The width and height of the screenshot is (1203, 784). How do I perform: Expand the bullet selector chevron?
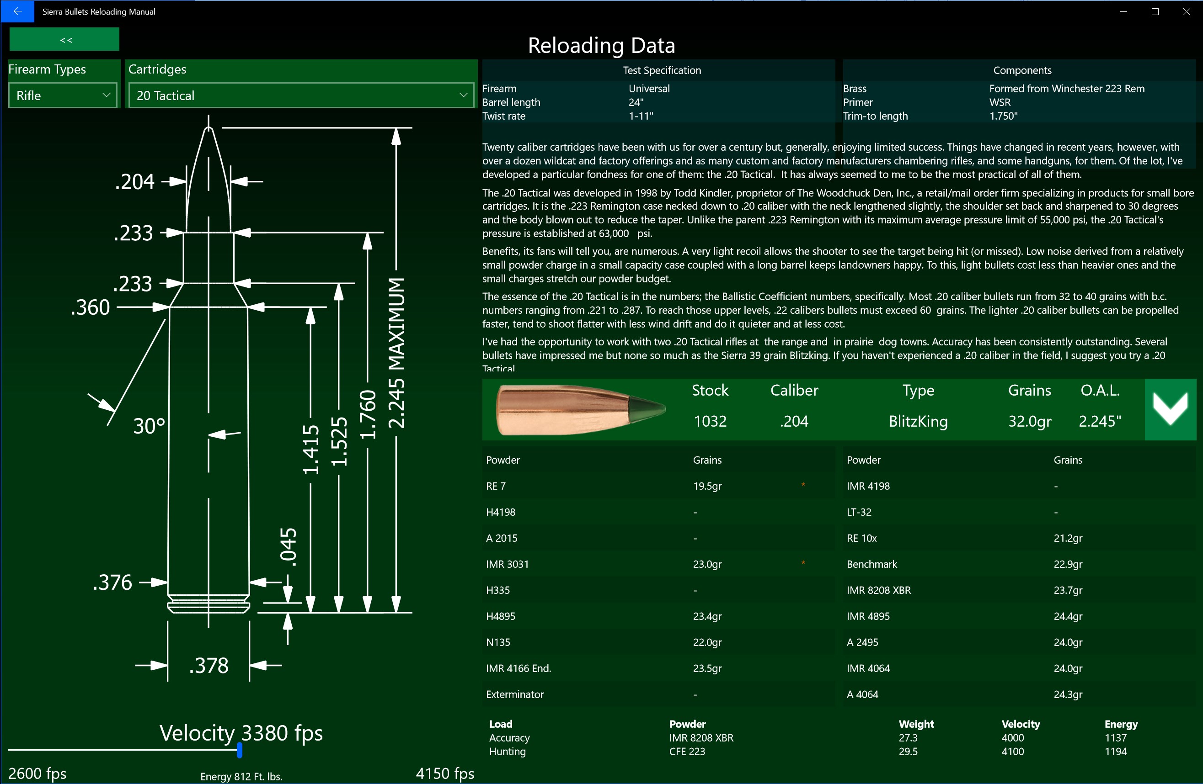1170,409
